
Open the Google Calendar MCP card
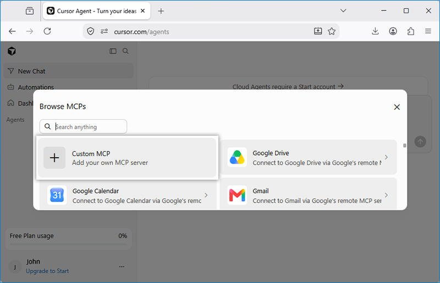[128, 195]
